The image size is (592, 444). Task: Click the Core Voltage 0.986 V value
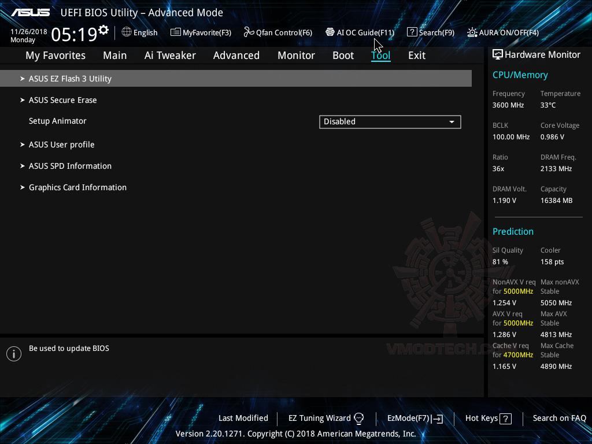[x=552, y=137]
